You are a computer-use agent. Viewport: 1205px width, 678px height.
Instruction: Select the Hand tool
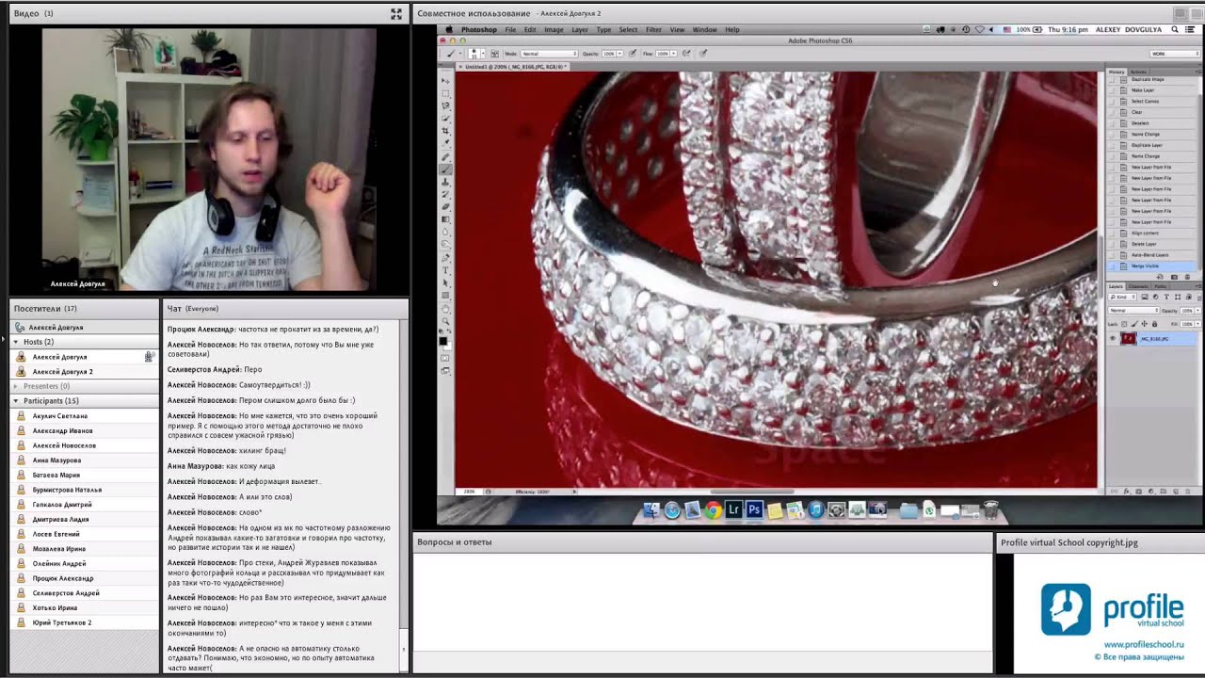(x=445, y=309)
